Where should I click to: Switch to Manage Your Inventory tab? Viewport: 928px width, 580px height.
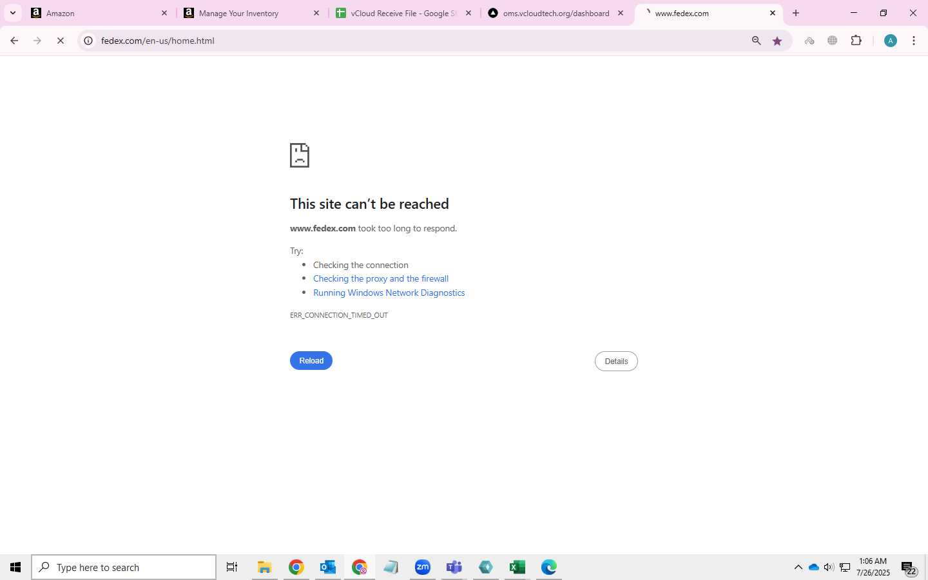(252, 13)
